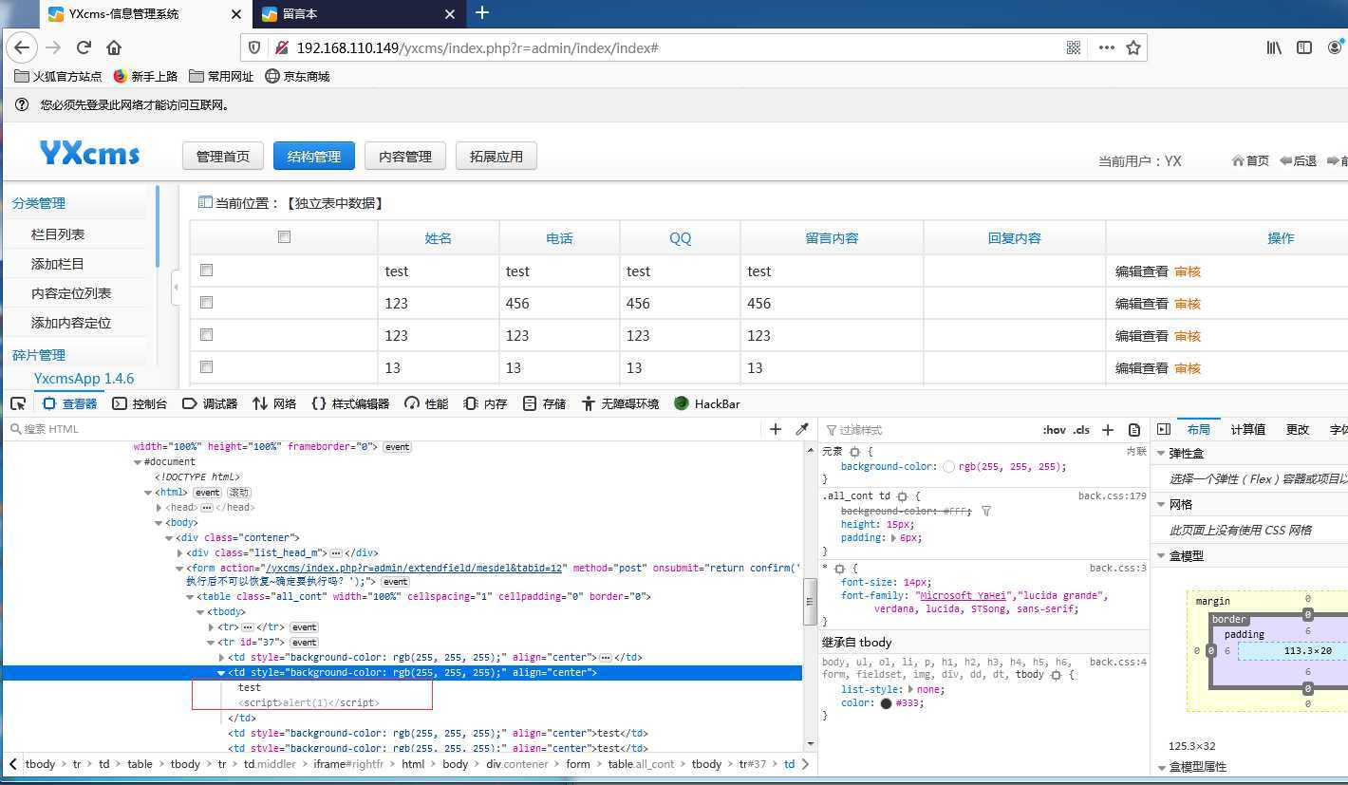The image size is (1348, 785).
Task: Collapse the body element node
Action: click(x=159, y=523)
